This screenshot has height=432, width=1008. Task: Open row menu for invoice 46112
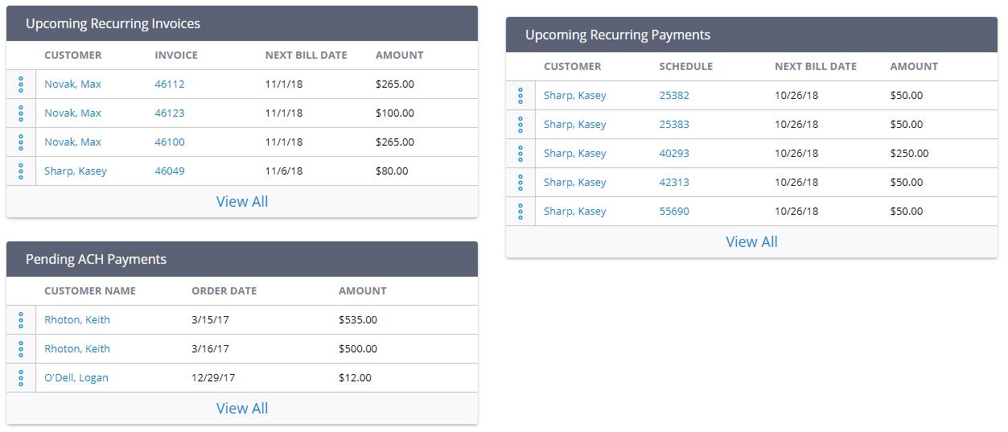click(x=21, y=84)
